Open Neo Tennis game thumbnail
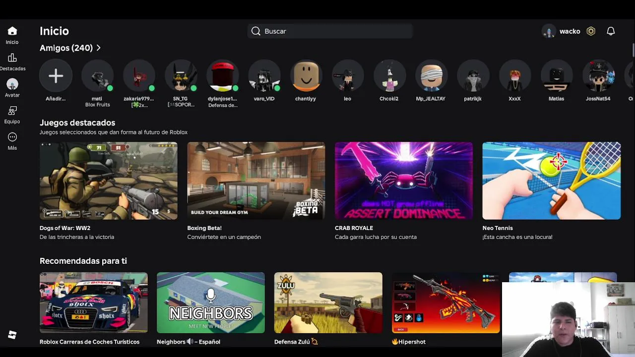635x357 pixels. (551, 181)
